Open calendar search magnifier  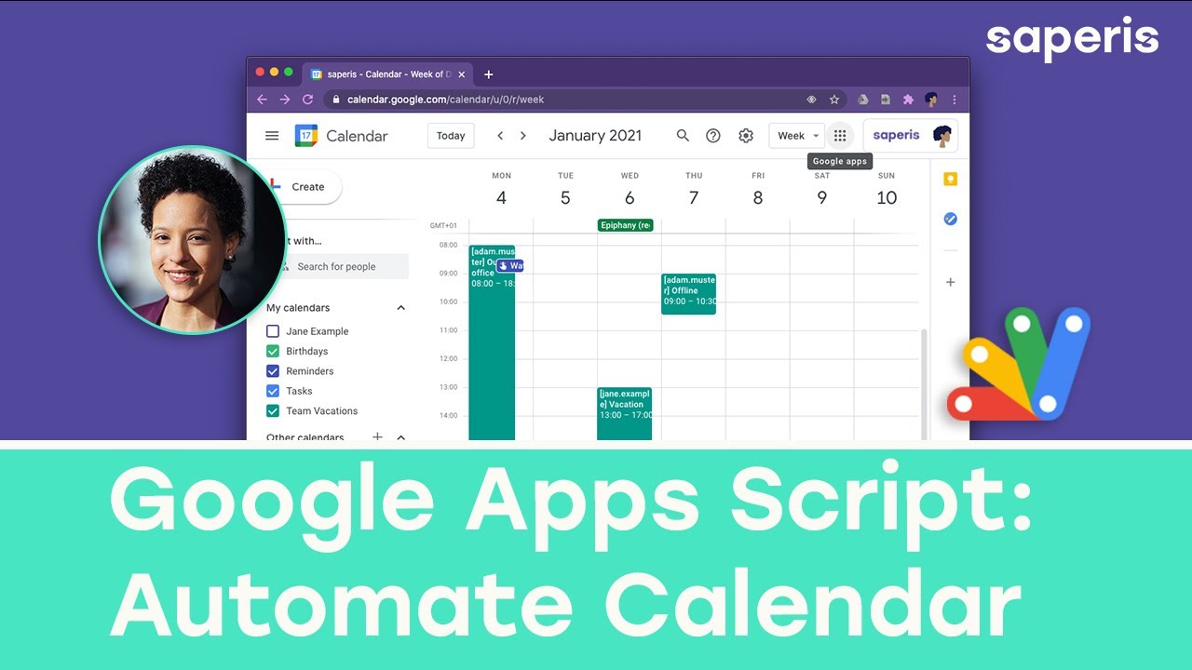683,136
